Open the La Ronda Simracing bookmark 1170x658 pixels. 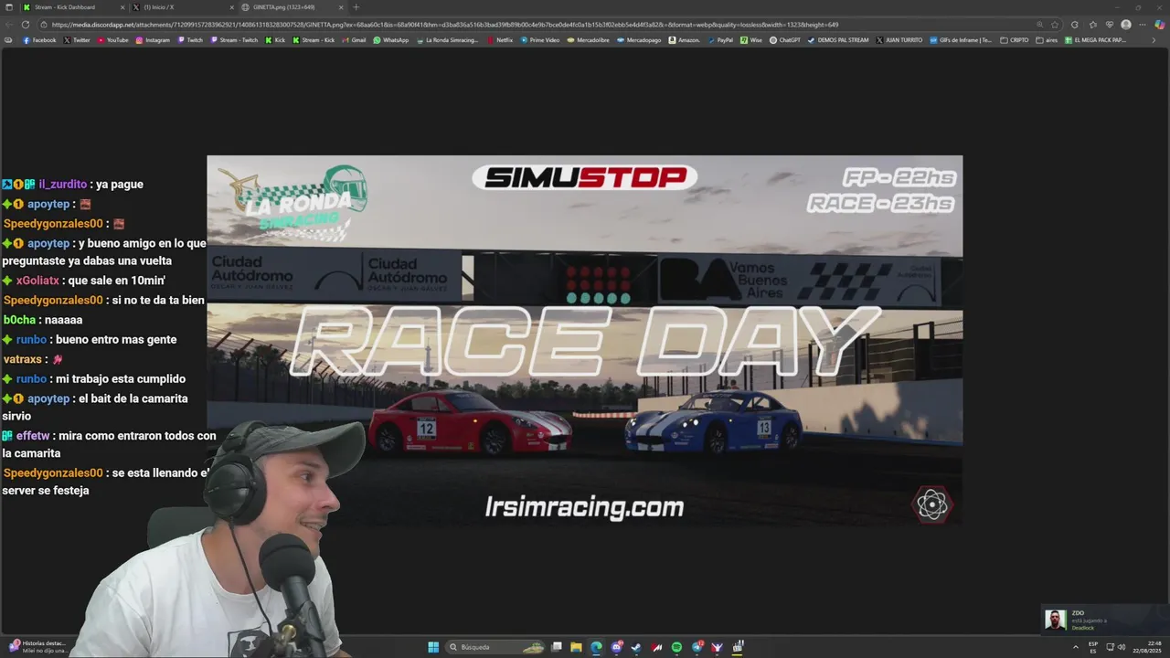(x=447, y=40)
